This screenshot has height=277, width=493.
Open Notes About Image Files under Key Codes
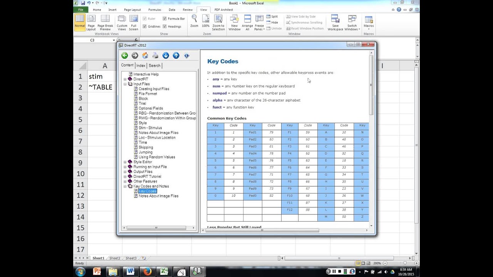[158, 196]
